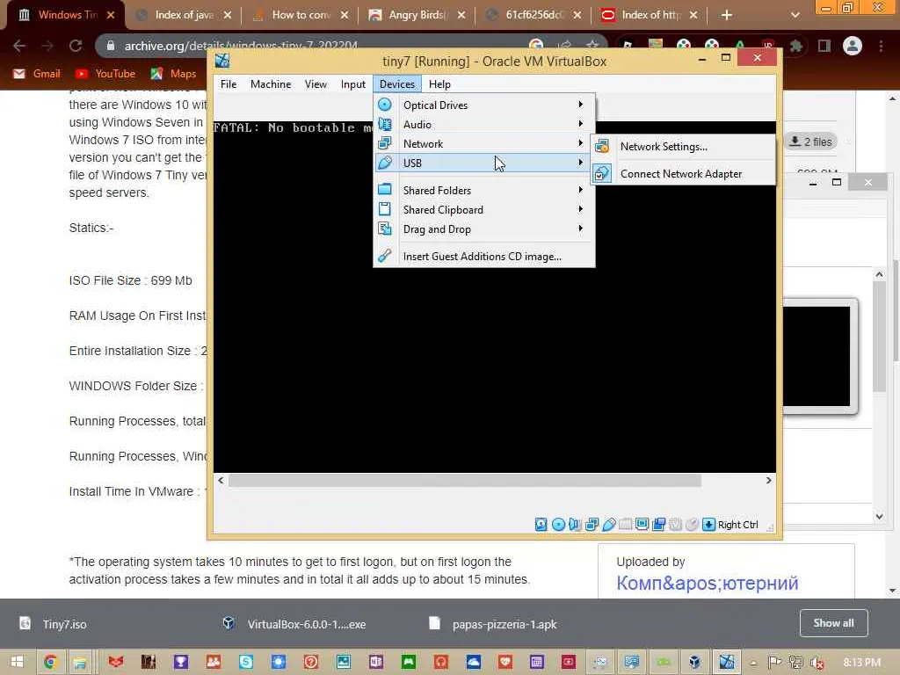Click the blue folder icon beside Shared Folders
The image size is (900, 675).
(385, 190)
